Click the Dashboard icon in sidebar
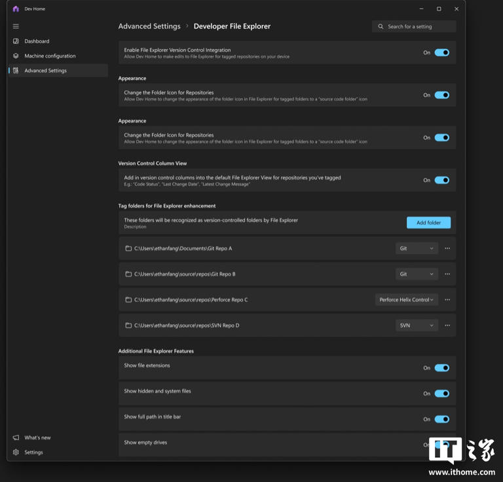Image resolution: width=503 pixels, height=482 pixels. click(x=16, y=41)
